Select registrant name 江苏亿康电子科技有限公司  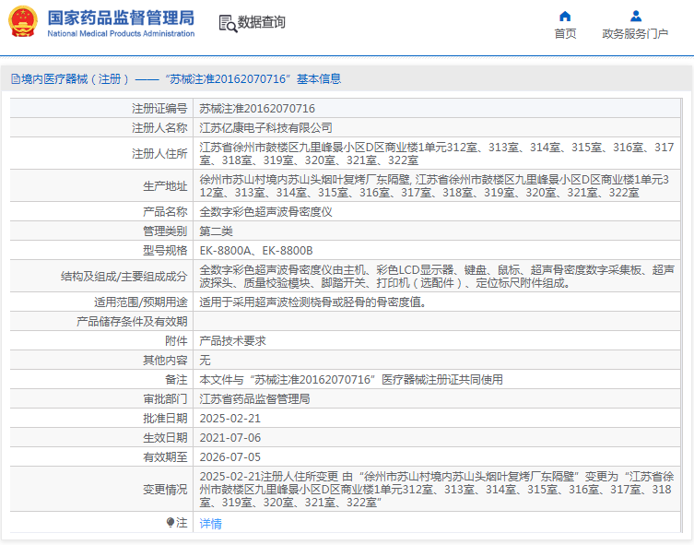tap(265, 128)
